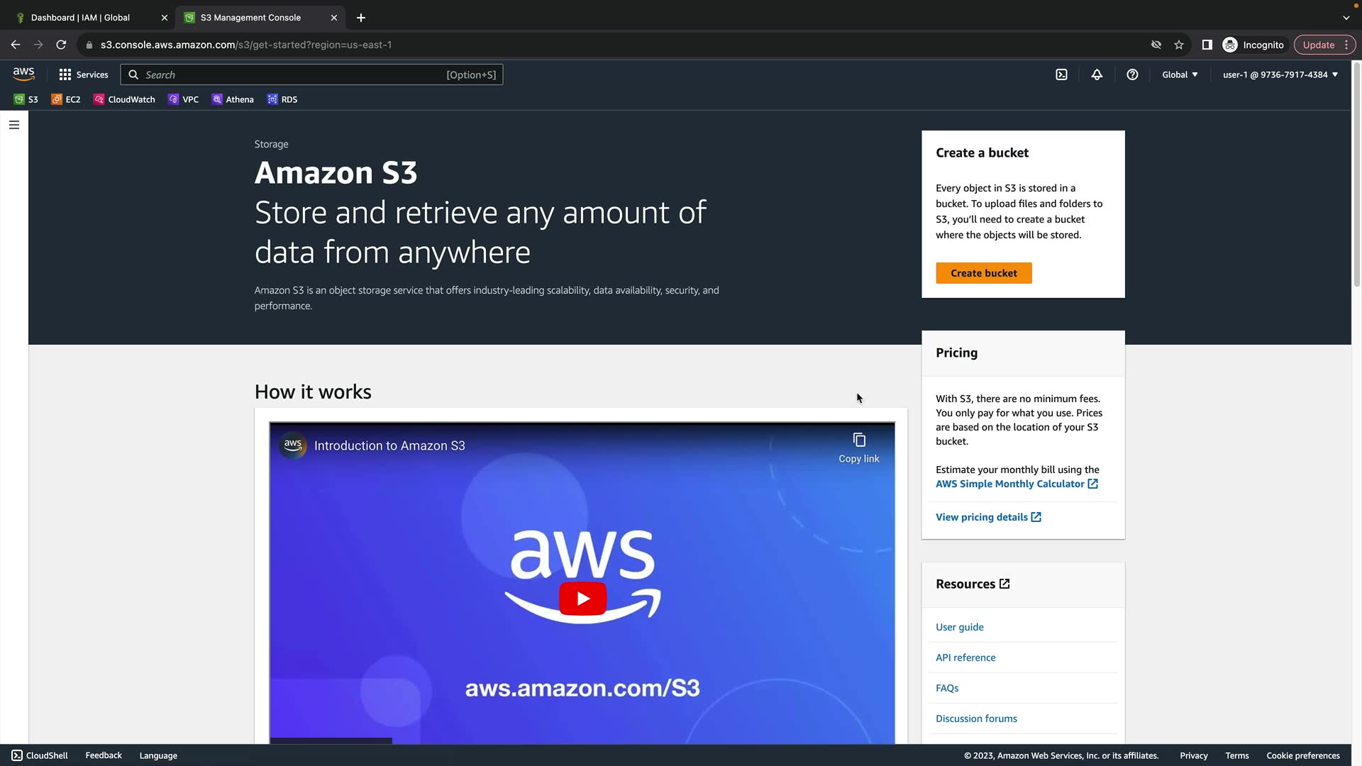The height and width of the screenshot is (766, 1362).
Task: Switch to the Dashboard IAM Global tab
Action: [x=80, y=18]
